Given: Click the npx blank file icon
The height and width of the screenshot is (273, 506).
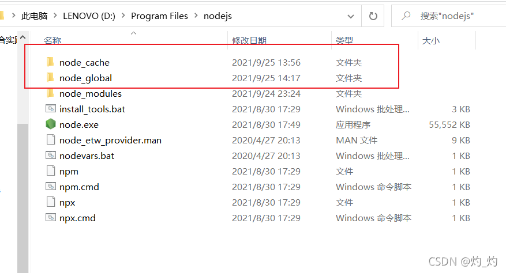Looking at the screenshot, I should click(x=51, y=202).
